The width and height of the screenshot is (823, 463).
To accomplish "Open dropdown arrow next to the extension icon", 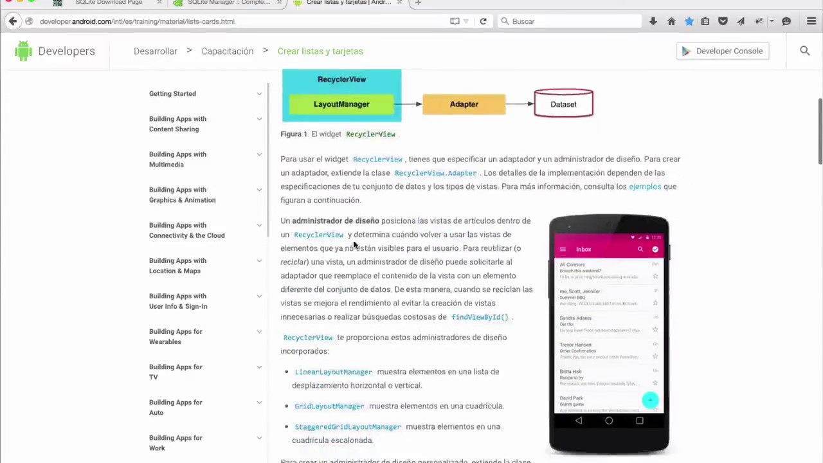I will [x=772, y=21].
